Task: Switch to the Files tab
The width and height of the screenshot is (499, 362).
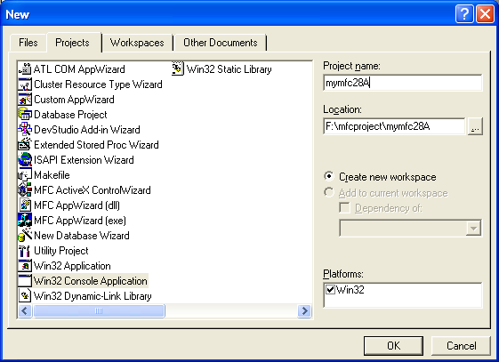Action: (28, 43)
